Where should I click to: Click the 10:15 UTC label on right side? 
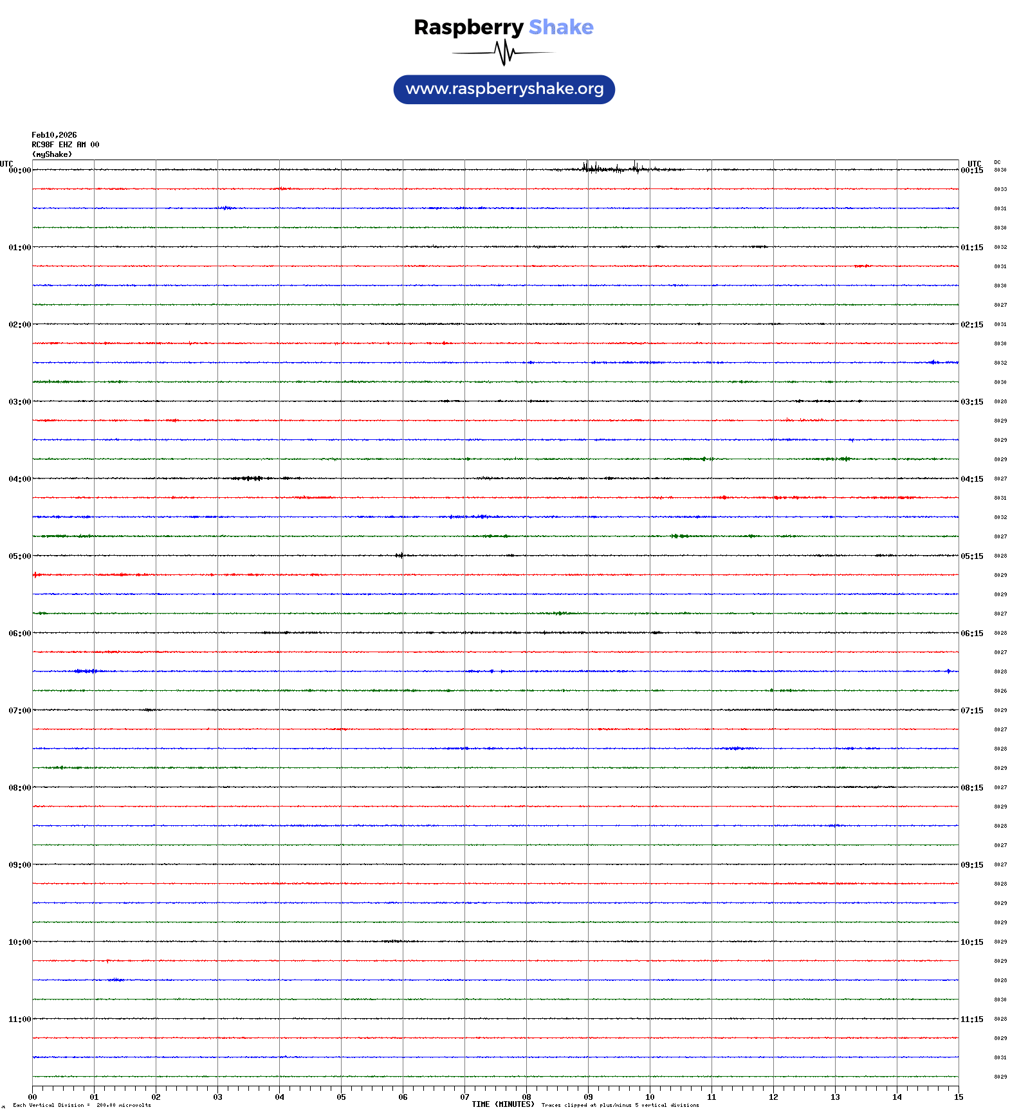click(x=971, y=942)
